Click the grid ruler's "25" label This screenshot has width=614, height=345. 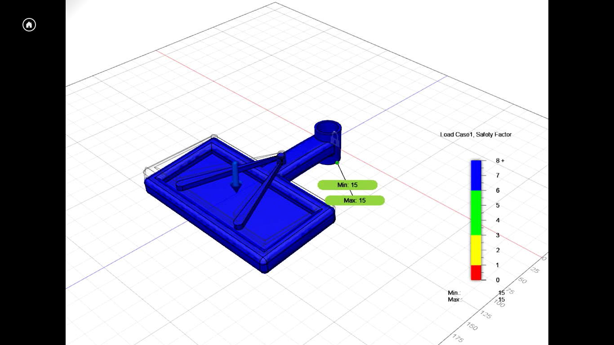pos(534,270)
